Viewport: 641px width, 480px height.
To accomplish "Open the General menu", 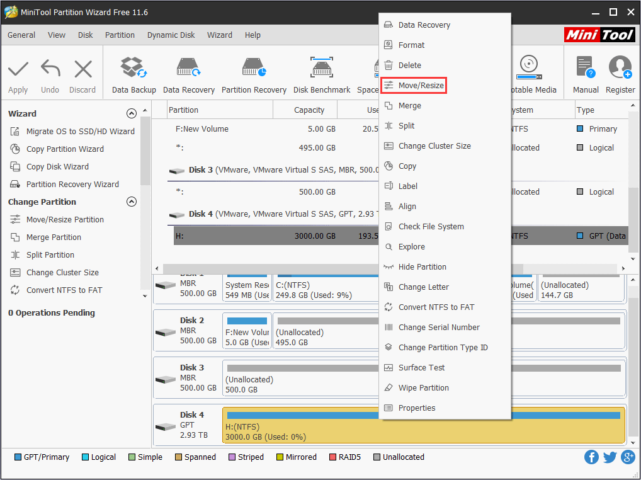I will 21,35.
